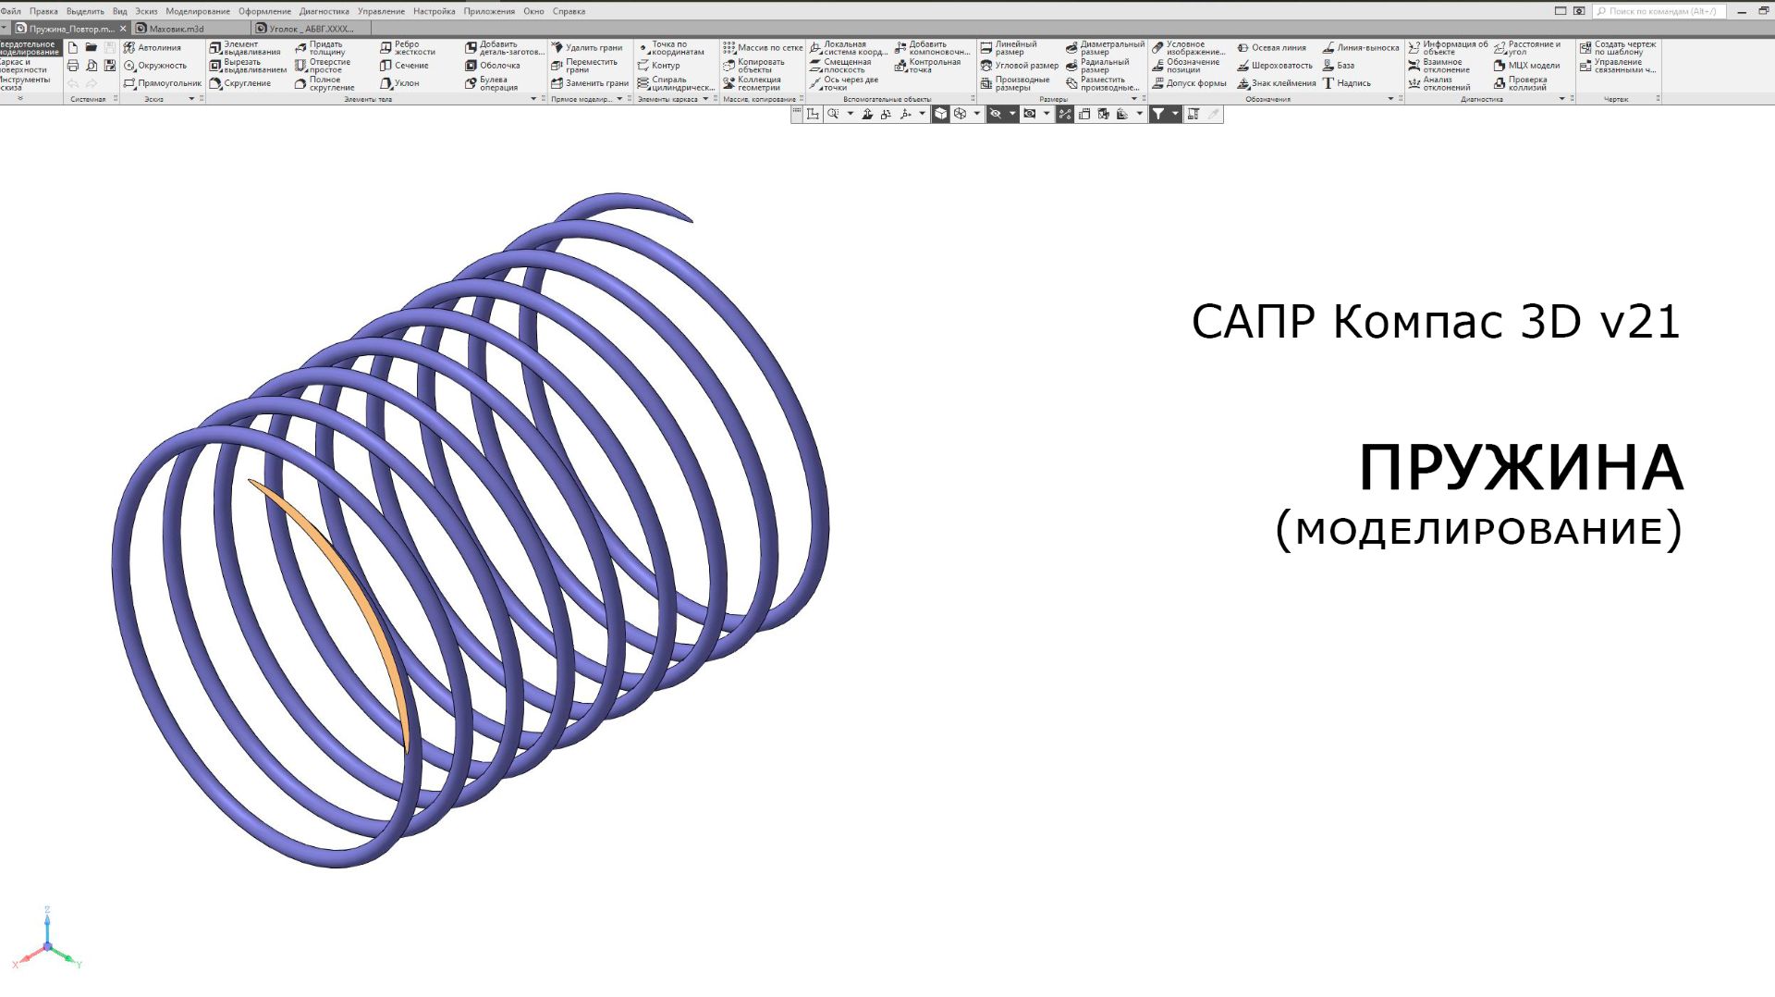
Task: Toggle the constraints nodes button in view bar
Action: 1065,114
